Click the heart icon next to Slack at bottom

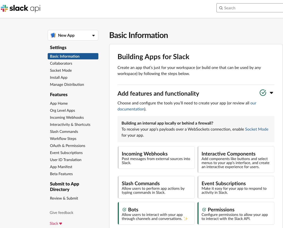(61, 223)
